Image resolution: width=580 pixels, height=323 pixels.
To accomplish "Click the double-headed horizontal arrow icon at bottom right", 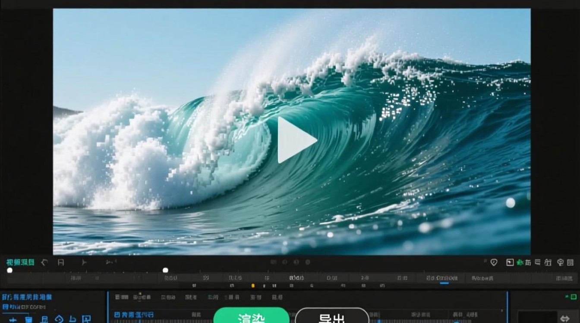I will pyautogui.click(x=564, y=319).
